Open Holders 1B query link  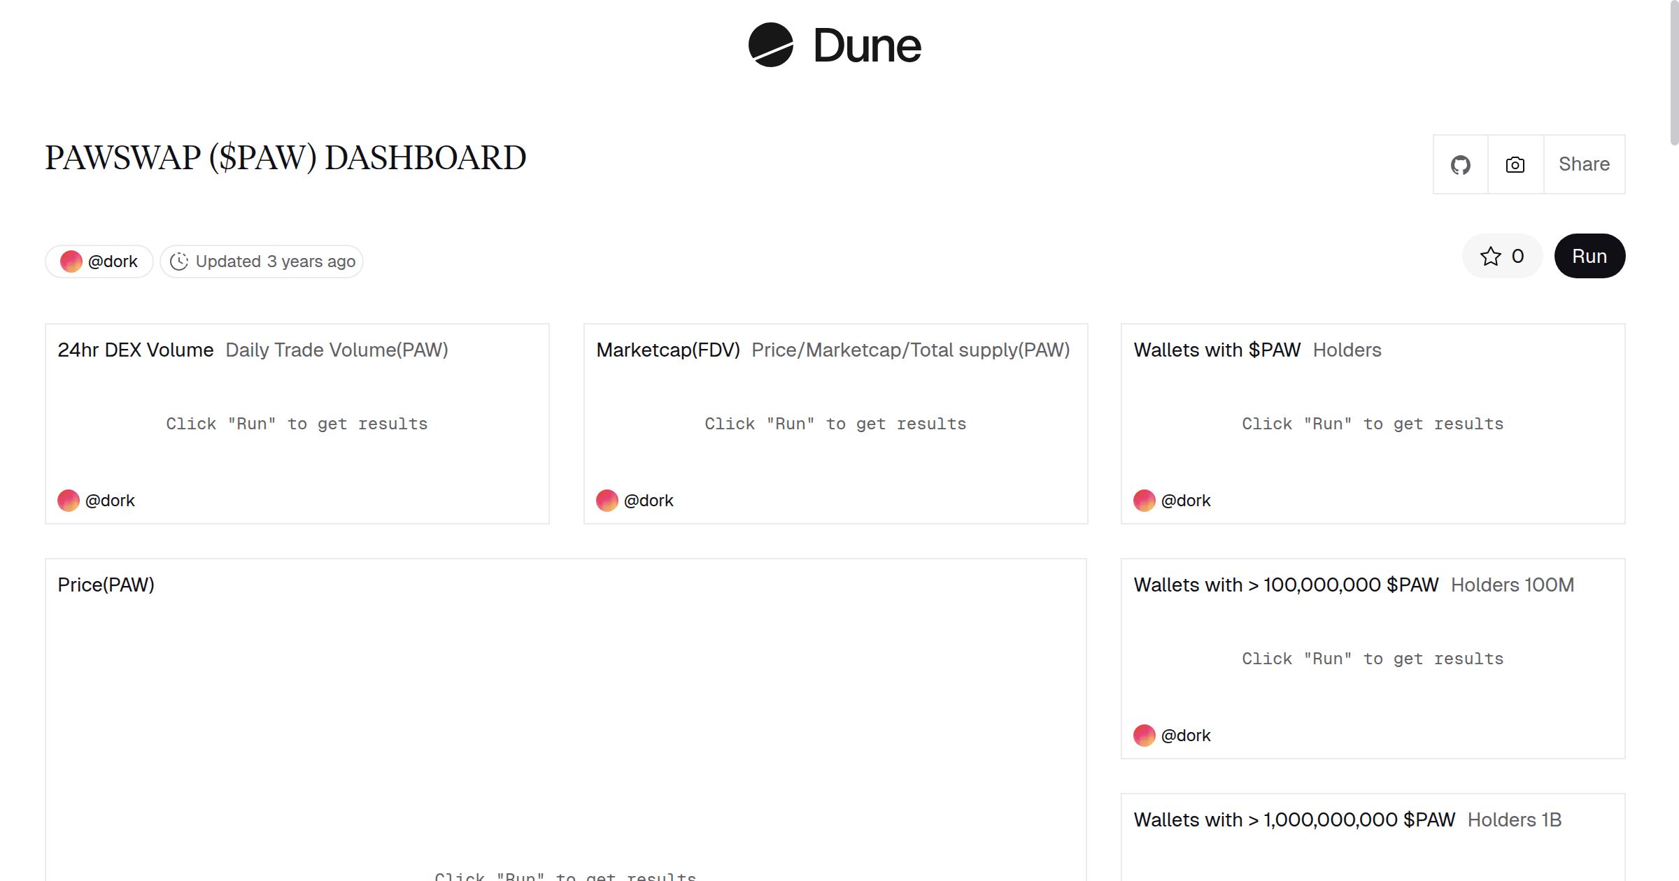click(x=1514, y=819)
